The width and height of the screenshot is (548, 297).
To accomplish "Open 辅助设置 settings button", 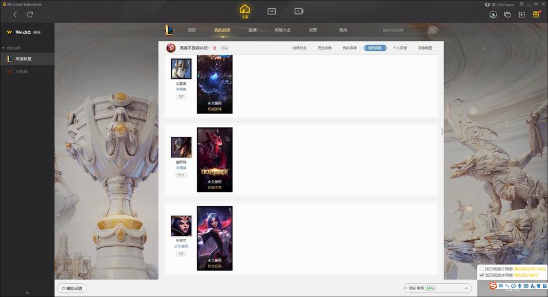I will [72, 288].
